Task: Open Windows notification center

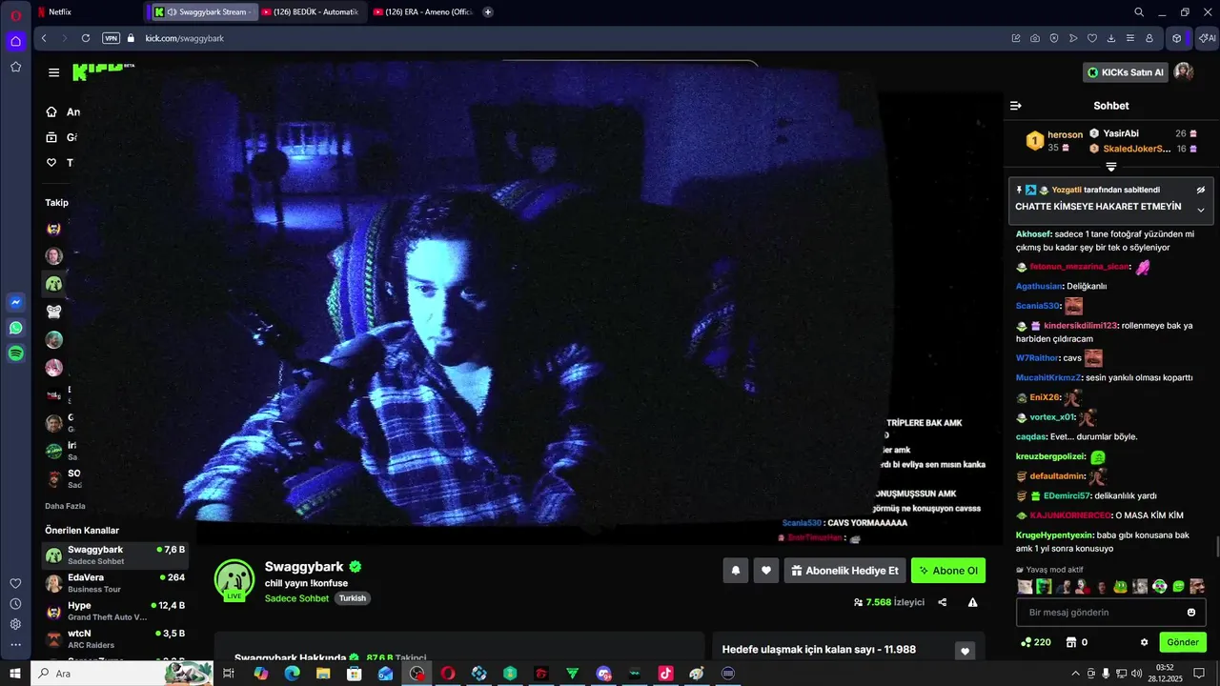Action: [1199, 673]
